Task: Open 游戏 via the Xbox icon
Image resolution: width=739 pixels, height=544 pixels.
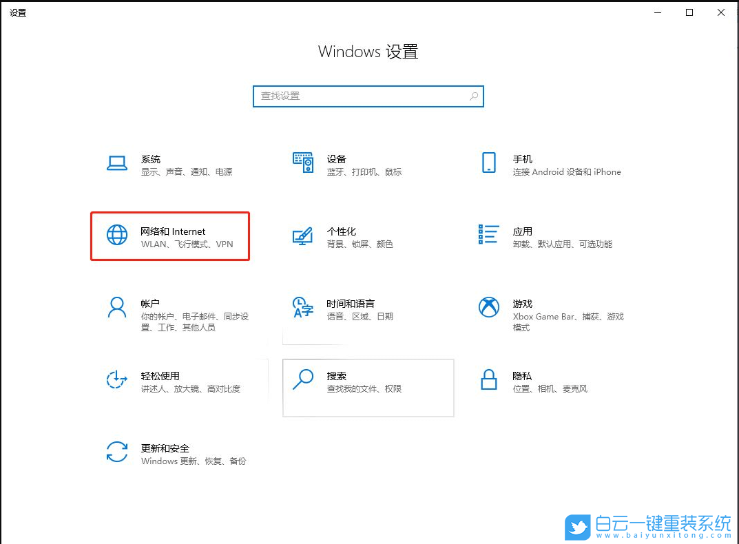Action: click(x=488, y=308)
